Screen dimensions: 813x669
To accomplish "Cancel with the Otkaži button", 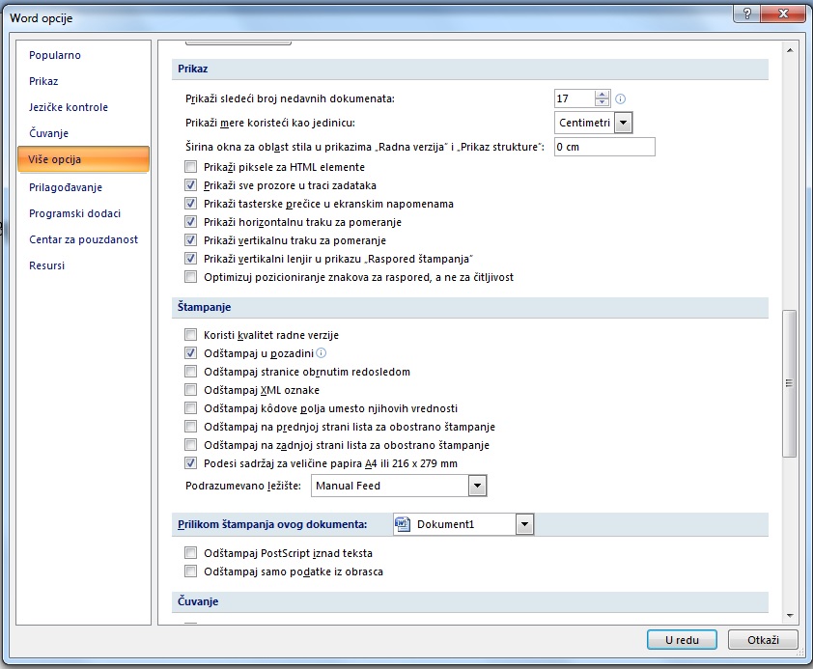I will 763,640.
